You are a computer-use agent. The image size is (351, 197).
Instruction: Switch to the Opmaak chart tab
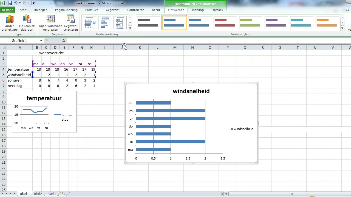[x=217, y=10]
